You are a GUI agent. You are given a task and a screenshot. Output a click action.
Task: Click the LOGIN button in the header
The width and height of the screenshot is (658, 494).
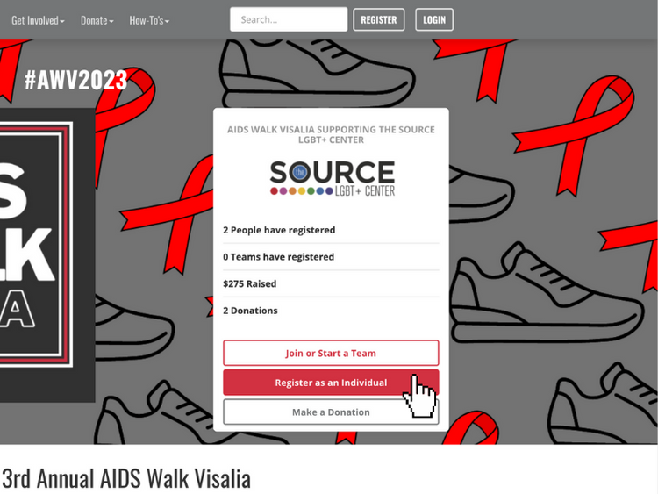click(434, 19)
